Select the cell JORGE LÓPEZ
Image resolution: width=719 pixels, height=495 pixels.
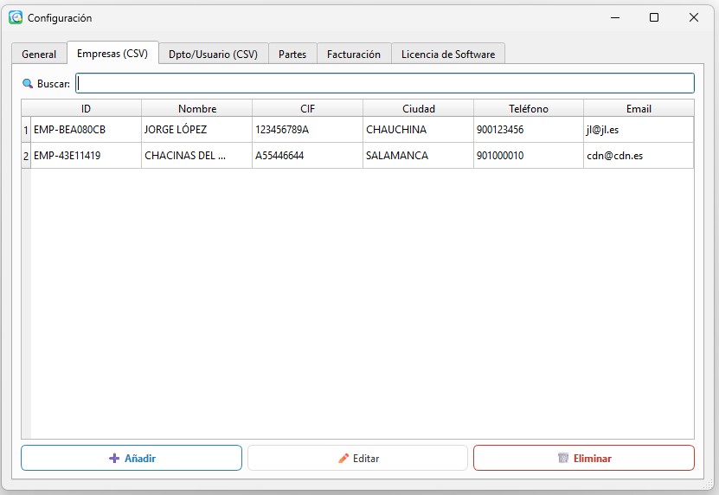197,130
